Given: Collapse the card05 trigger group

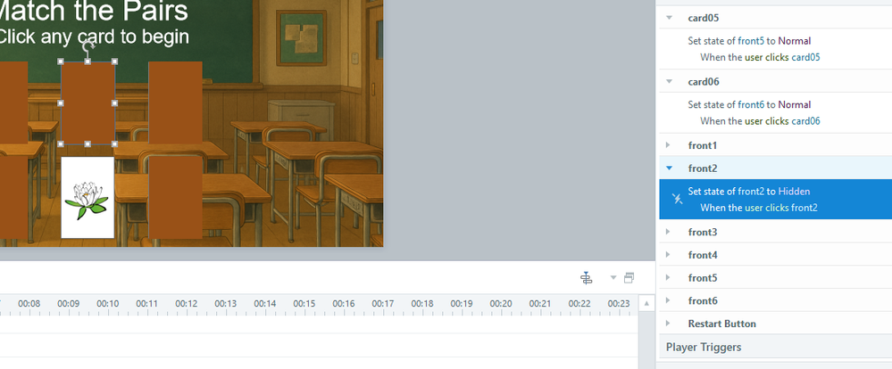Looking at the screenshot, I should point(669,18).
